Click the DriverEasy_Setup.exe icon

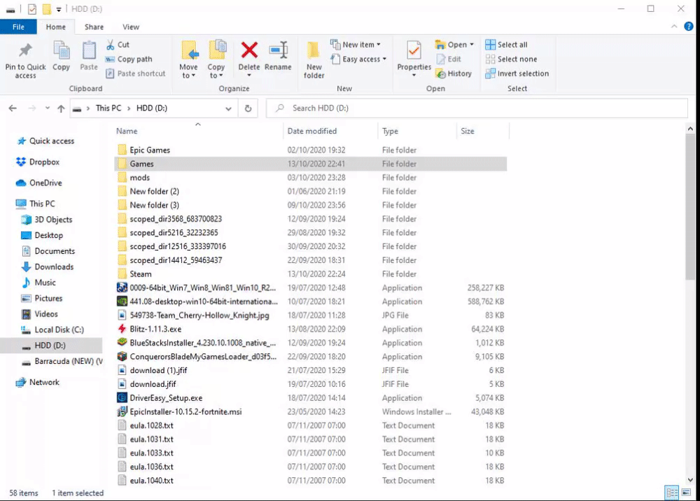[122, 397]
